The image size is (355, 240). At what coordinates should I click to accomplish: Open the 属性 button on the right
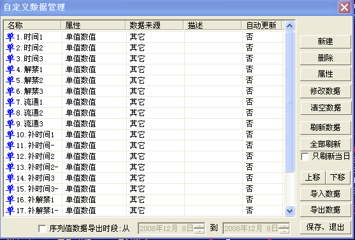(325, 74)
